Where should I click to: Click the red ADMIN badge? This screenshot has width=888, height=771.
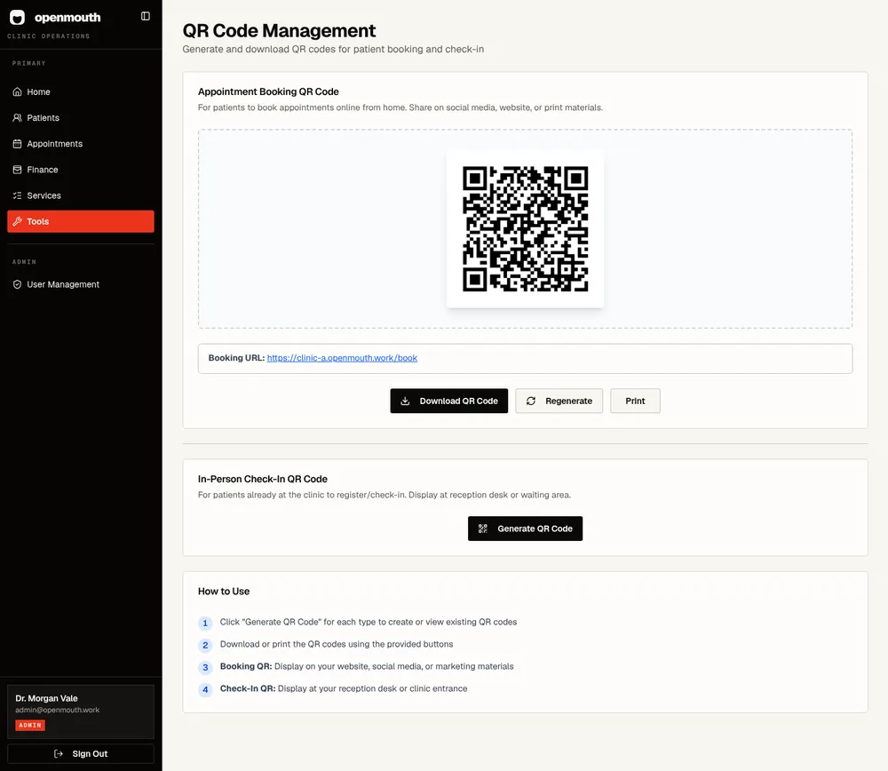tap(30, 725)
